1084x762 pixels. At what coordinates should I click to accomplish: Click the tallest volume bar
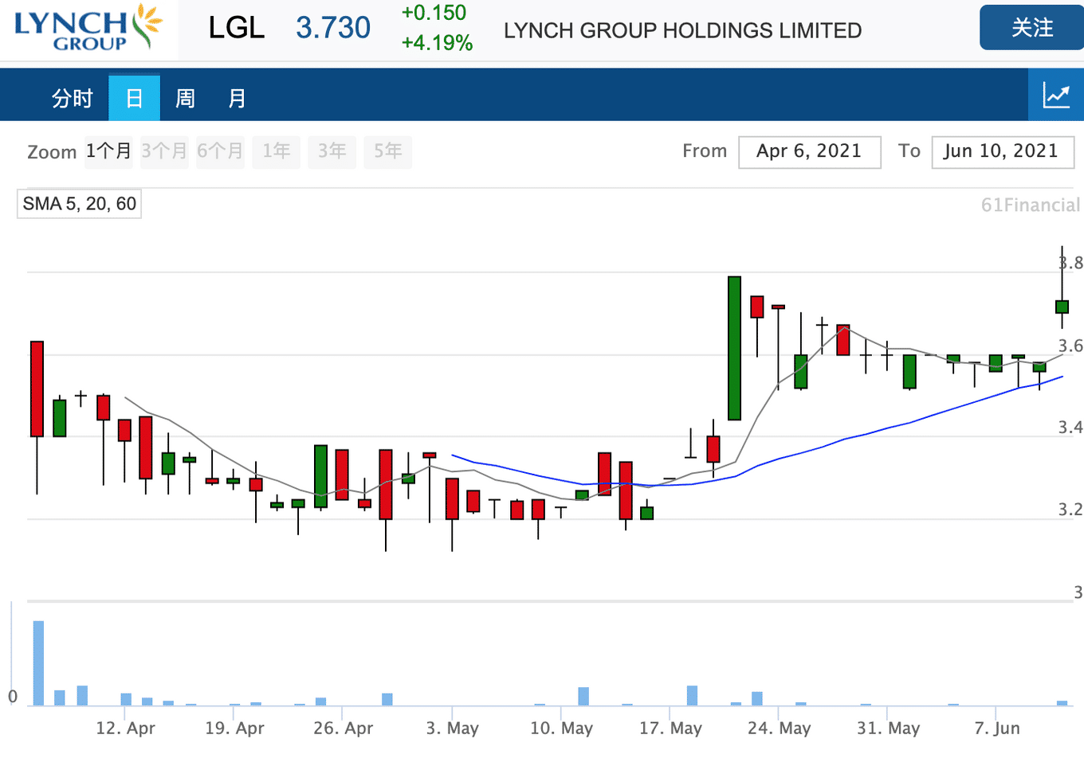(38, 663)
